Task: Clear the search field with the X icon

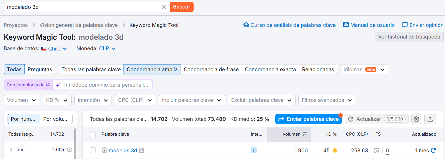Action: pyautogui.click(x=164, y=7)
